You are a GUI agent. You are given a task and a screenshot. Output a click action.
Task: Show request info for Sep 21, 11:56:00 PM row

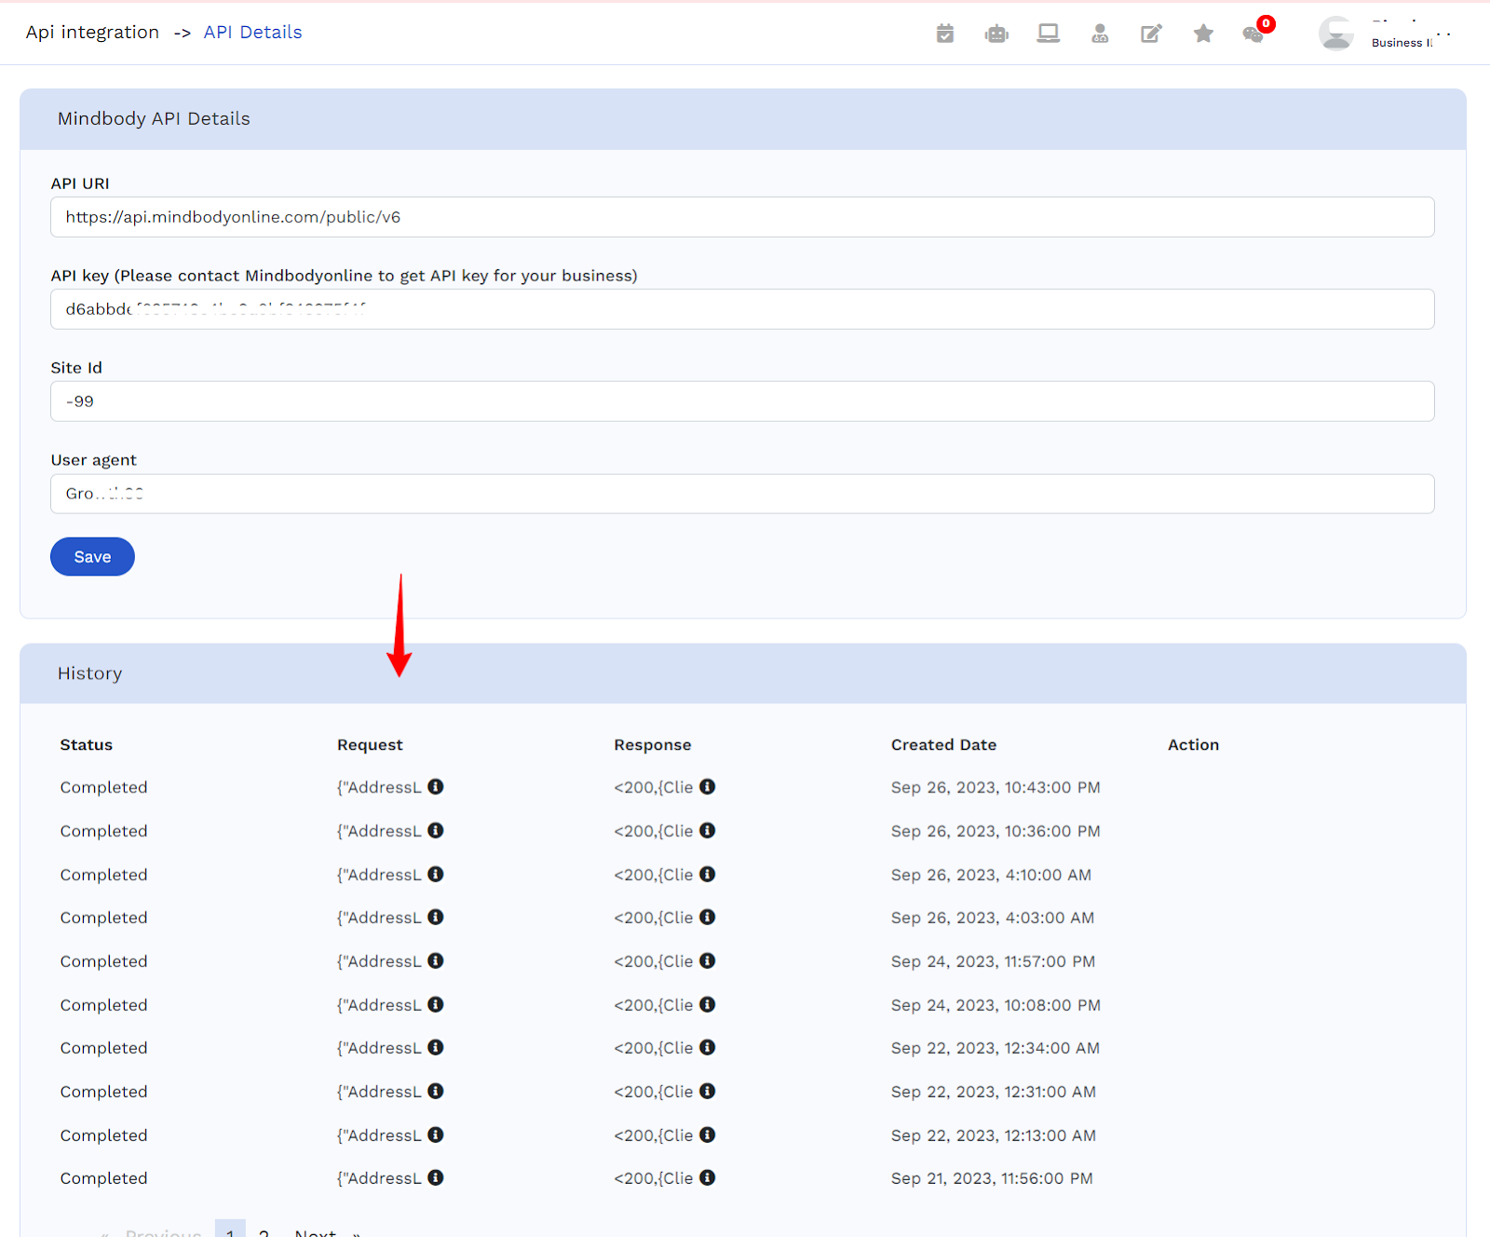436,1178
